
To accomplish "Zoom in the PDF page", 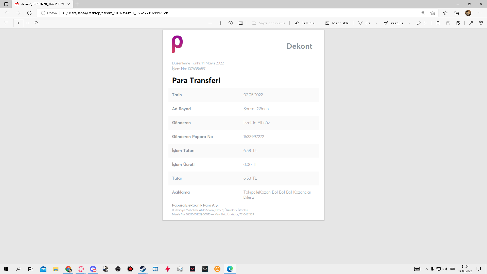I will 220,23.
